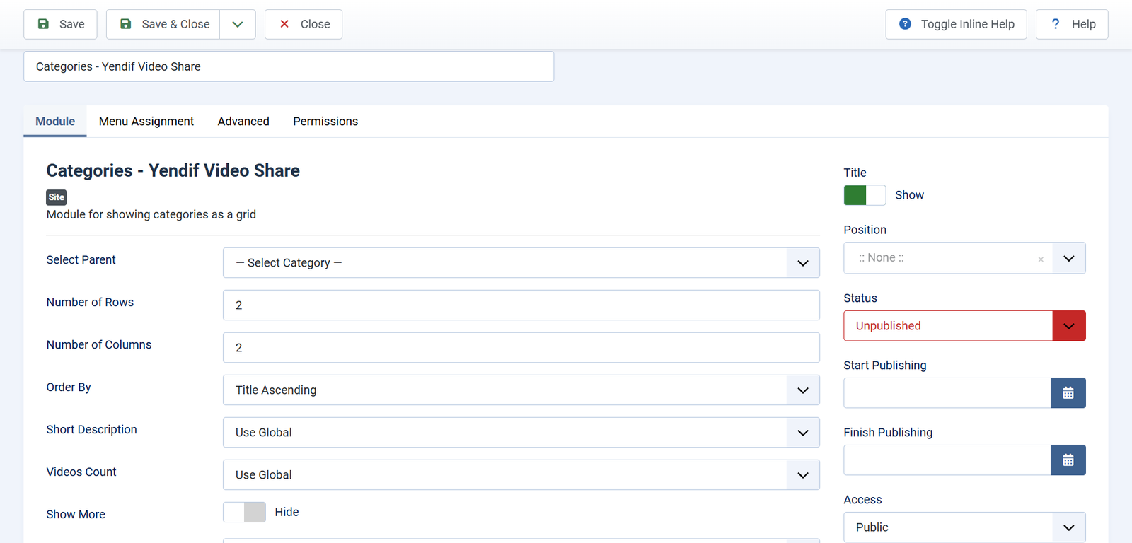Open the Select Parent category dropdown
The image size is (1132, 543).
coord(521,263)
